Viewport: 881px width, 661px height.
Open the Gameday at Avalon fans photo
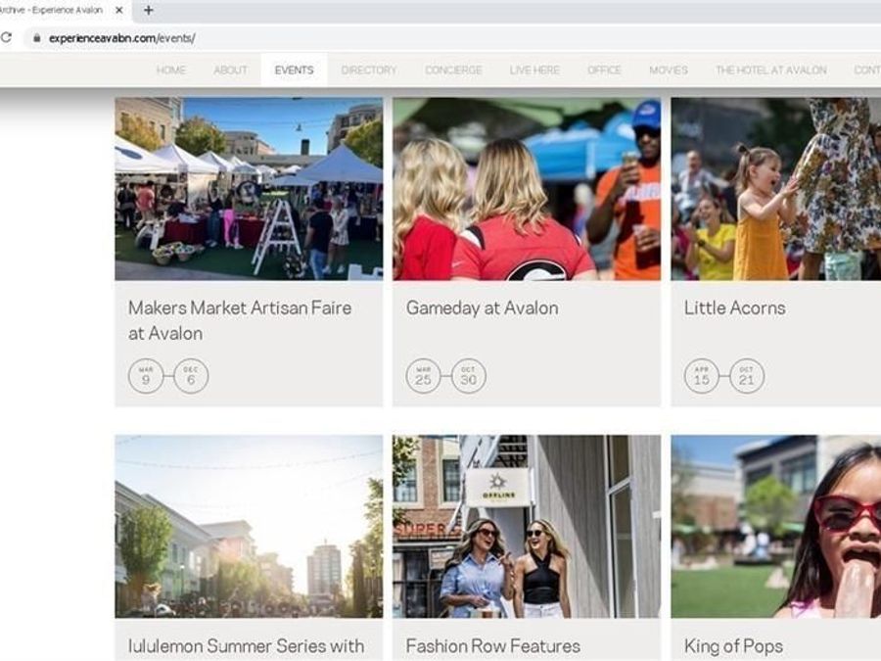click(527, 189)
